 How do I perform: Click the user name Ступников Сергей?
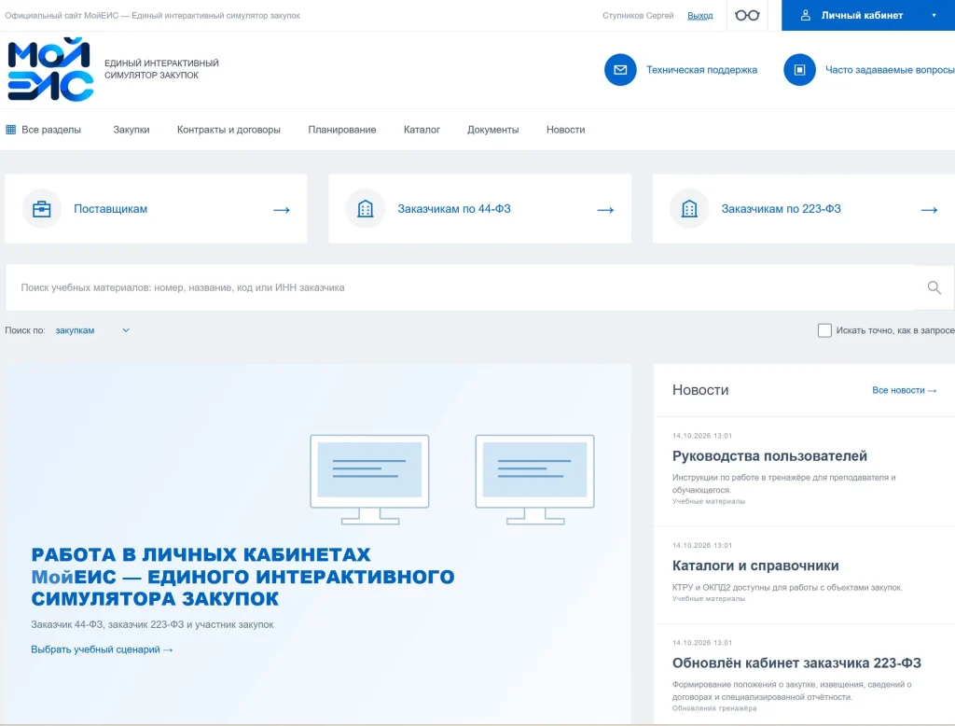tap(638, 15)
